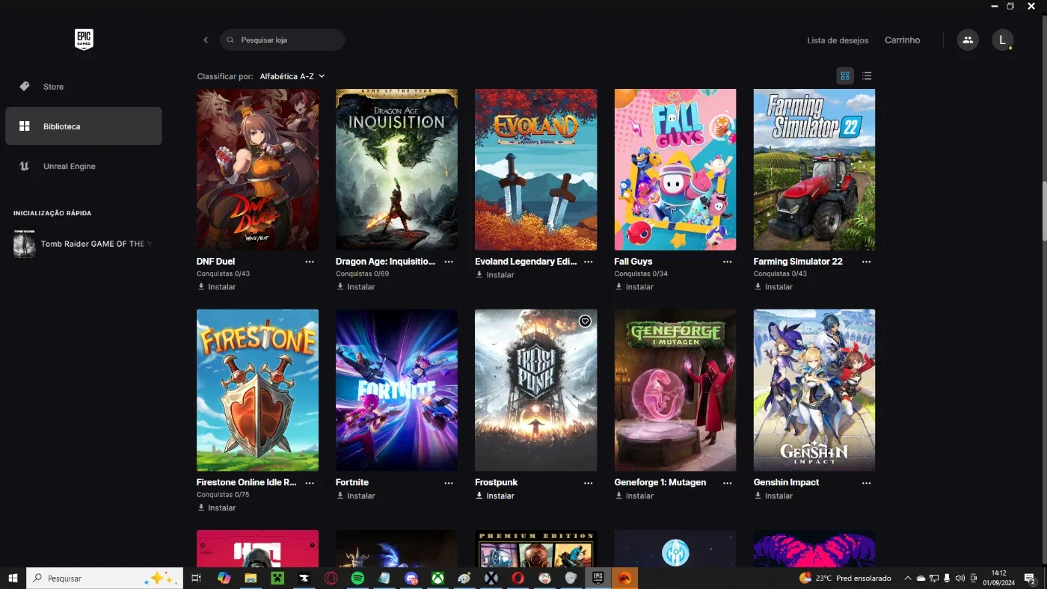Open the Xbox app from the taskbar
The image size is (1047, 589).
[437, 578]
